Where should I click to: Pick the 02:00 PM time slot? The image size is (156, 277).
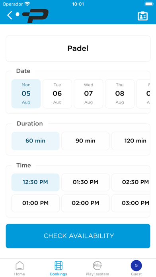(86, 203)
